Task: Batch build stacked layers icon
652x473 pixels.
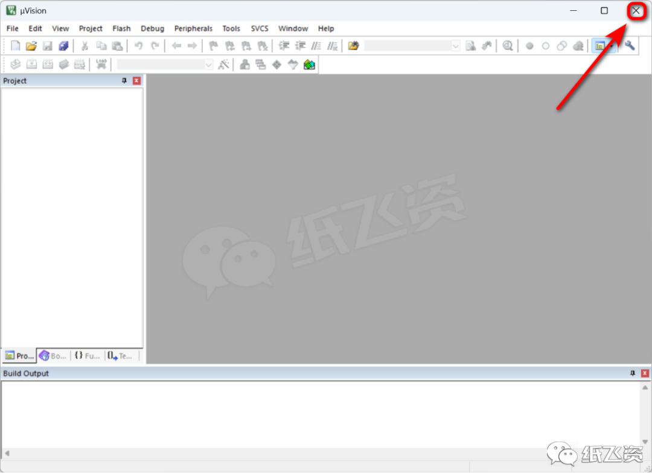Action: click(63, 65)
